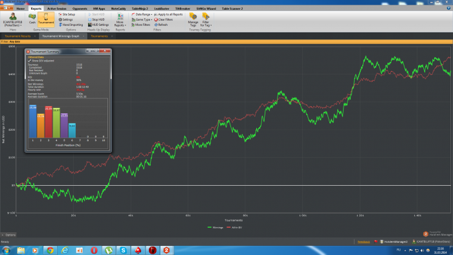Expand the Filter for Tag dropdown
The height and width of the screenshot is (255, 453).
pos(206,20)
